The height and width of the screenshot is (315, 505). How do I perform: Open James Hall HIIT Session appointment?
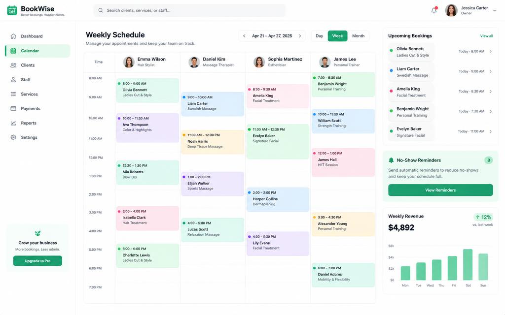(343, 162)
